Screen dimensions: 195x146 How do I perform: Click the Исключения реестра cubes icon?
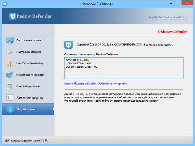pos(10,75)
